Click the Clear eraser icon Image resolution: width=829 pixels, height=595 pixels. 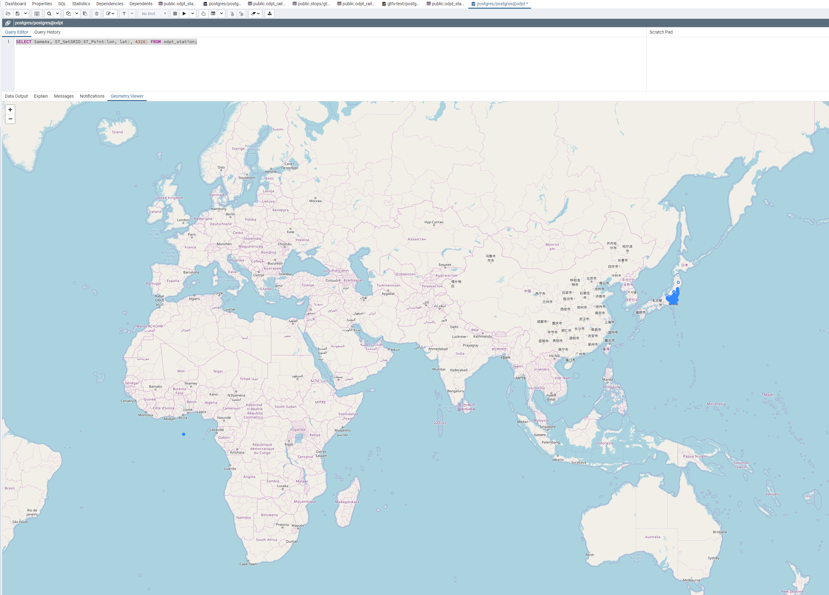click(255, 14)
